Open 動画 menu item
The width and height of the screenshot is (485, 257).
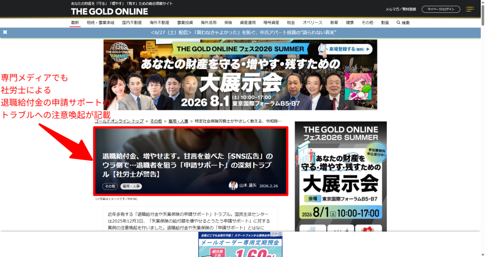point(385,23)
